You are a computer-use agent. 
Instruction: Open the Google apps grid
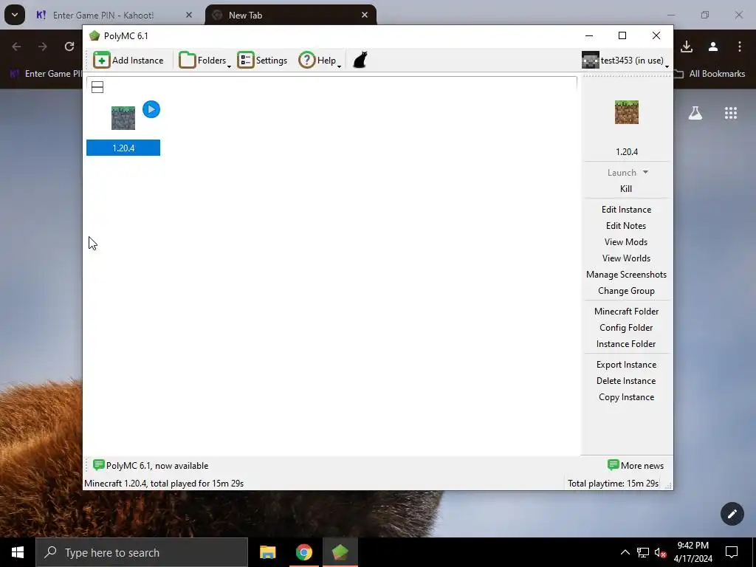pos(731,113)
